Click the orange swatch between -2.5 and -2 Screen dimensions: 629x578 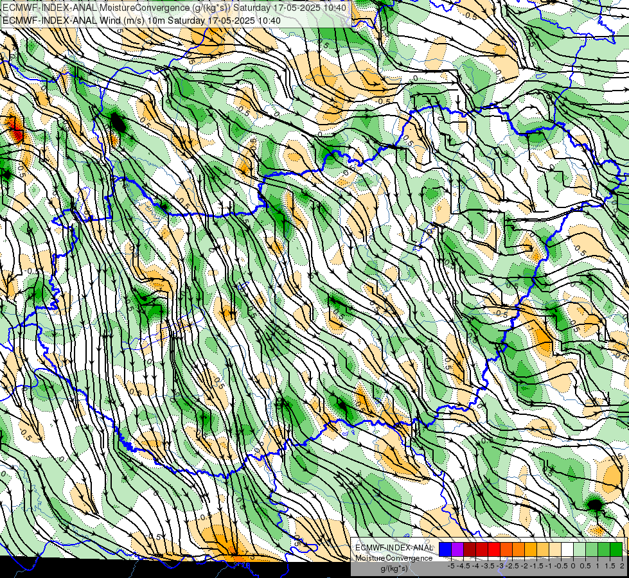(x=518, y=549)
